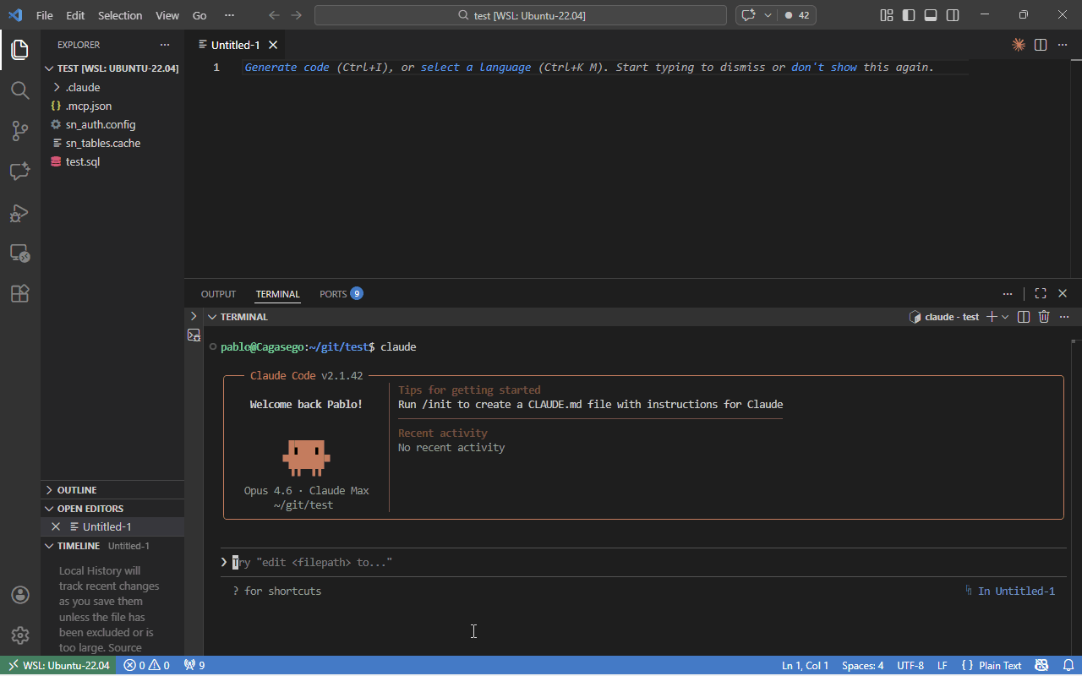
Task: Open the terminal row ellipsis menu
Action: pos(1065,317)
